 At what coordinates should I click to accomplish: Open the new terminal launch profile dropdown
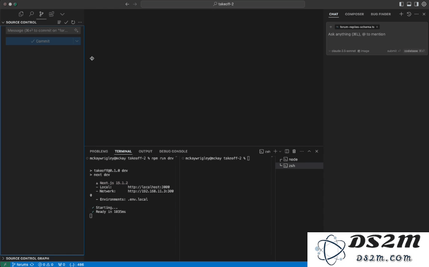[280, 151]
